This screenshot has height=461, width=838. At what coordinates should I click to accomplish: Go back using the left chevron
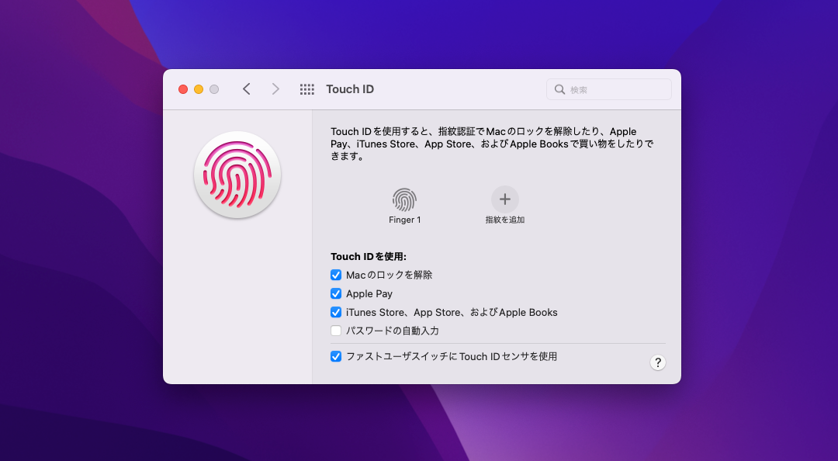[247, 89]
